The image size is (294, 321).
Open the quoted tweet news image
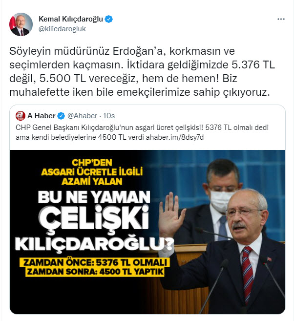[x=147, y=232]
